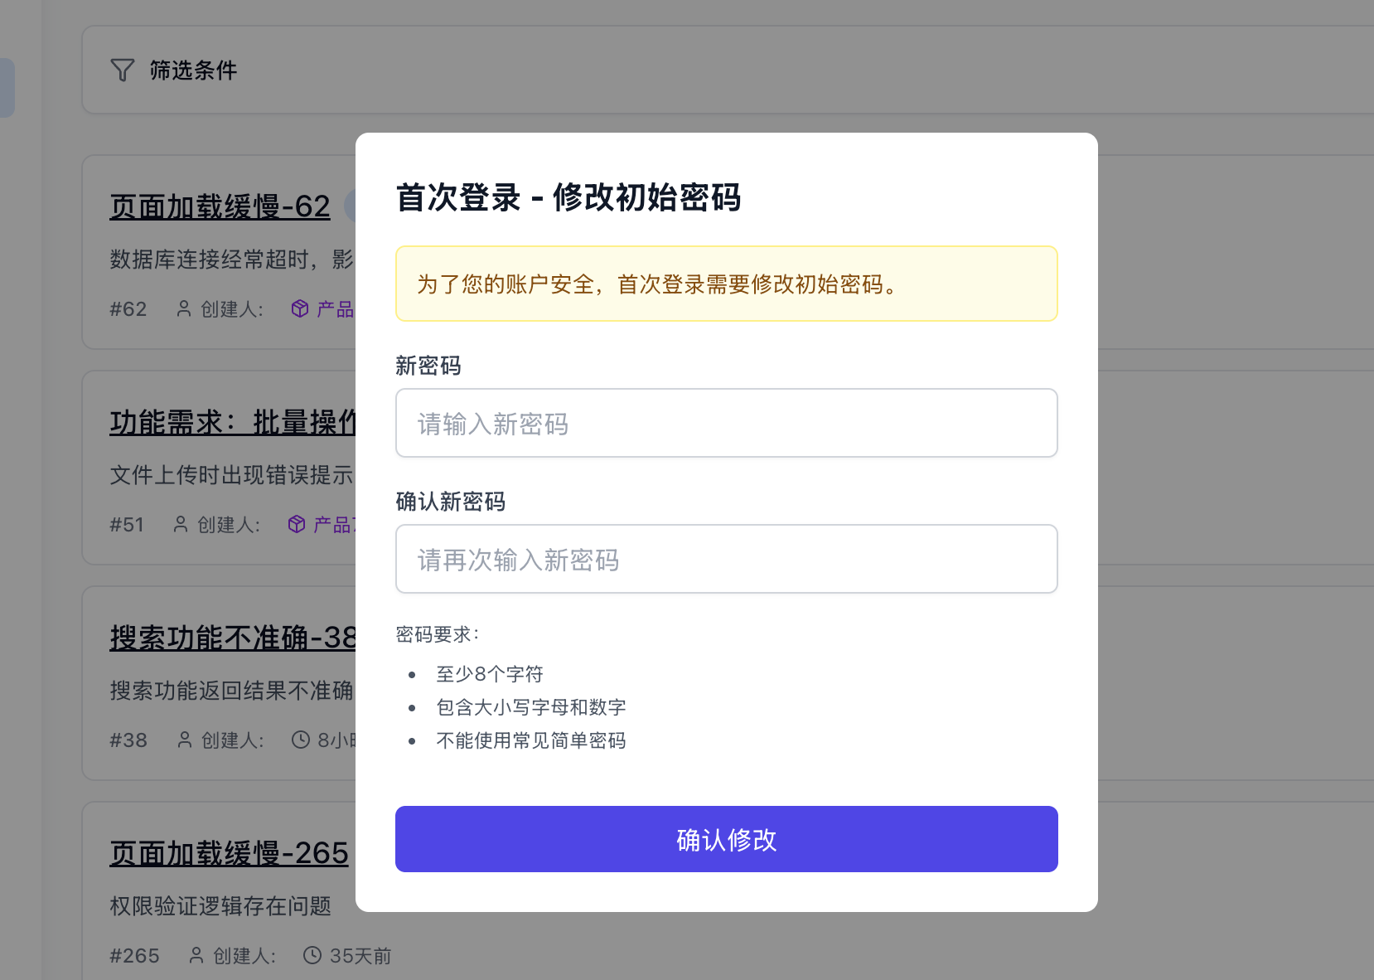Screen dimensions: 1374x980
Task: Click the clock icon showing 35天前 on ticket #265
Action: tap(312, 955)
